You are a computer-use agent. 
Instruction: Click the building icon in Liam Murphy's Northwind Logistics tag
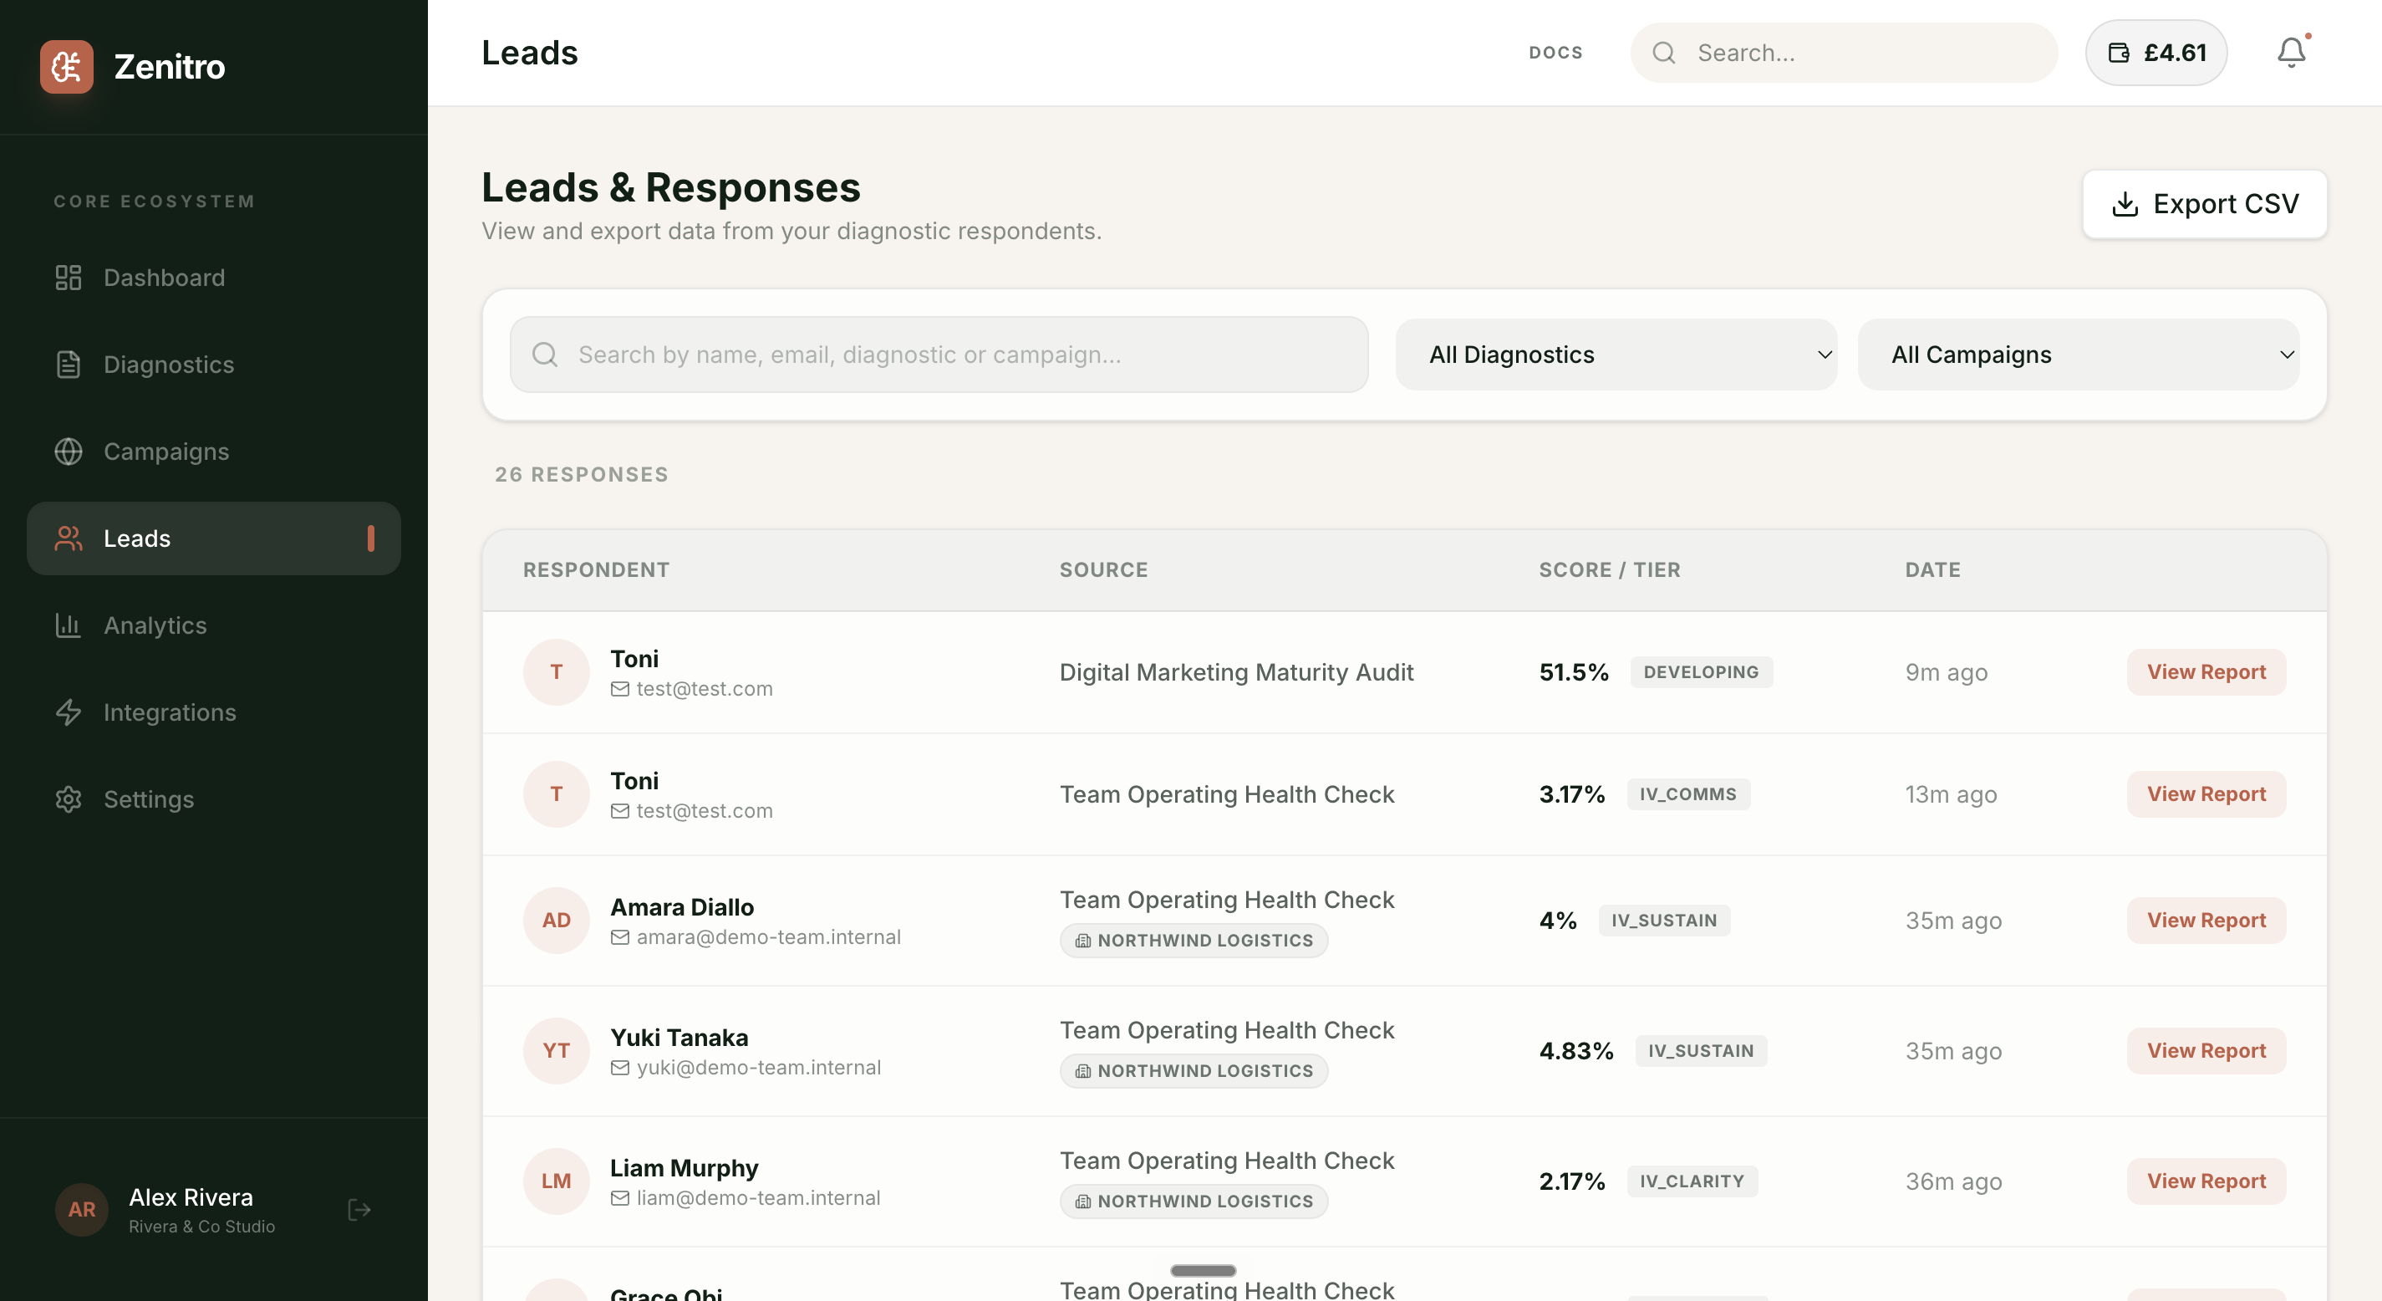pyautogui.click(x=1083, y=1201)
